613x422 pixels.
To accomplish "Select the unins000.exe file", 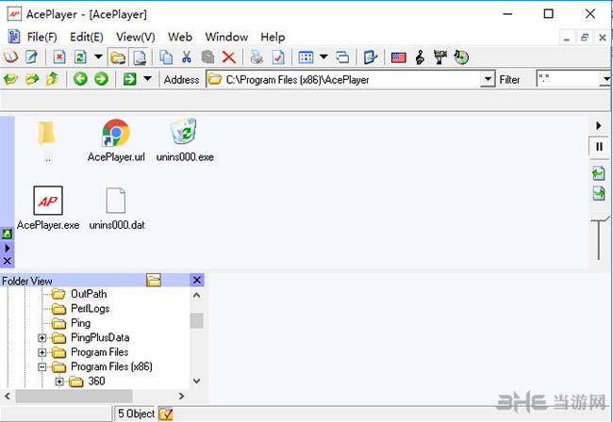I will point(185,140).
